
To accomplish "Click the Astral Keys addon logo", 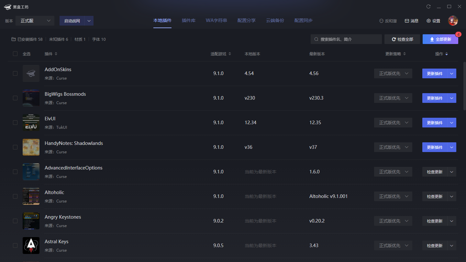I will 31,246.
